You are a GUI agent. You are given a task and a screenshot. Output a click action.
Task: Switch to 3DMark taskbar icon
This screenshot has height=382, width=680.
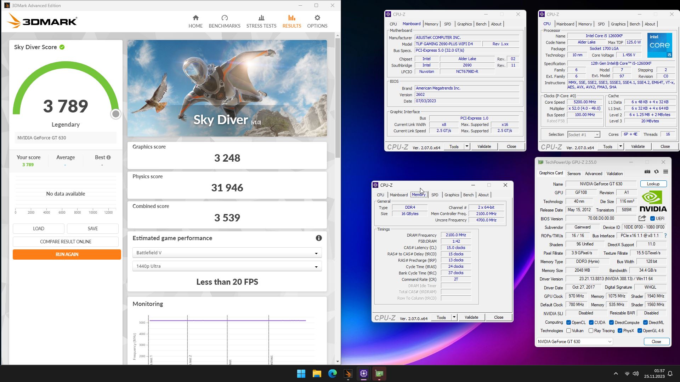(x=348, y=374)
